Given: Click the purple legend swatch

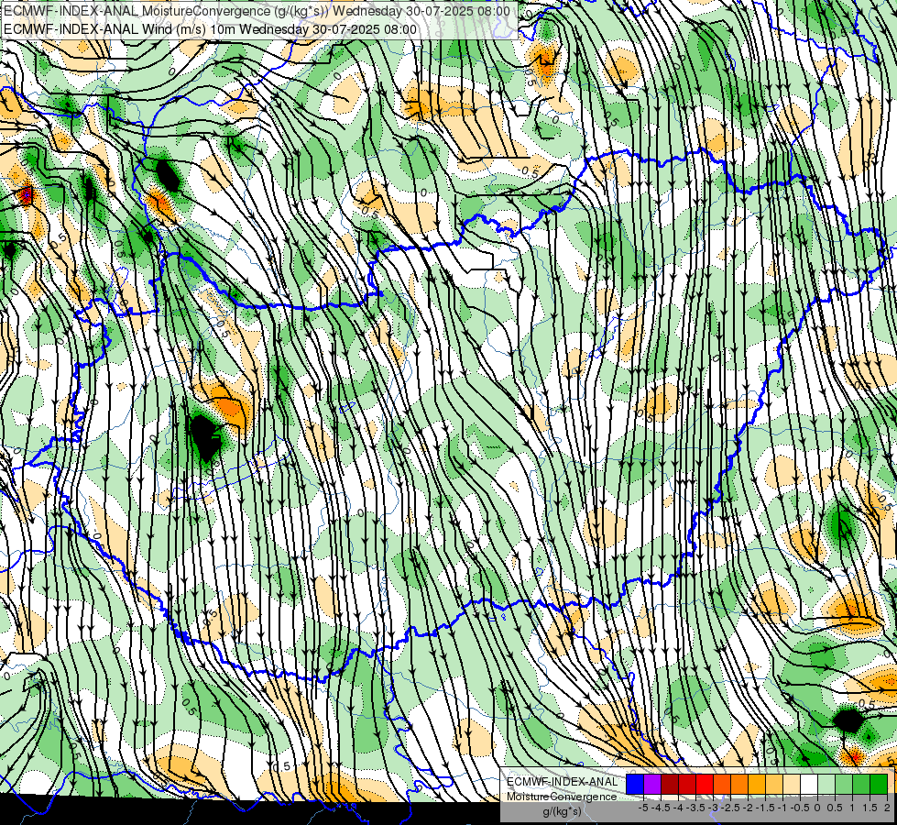Looking at the screenshot, I should coord(652,784).
